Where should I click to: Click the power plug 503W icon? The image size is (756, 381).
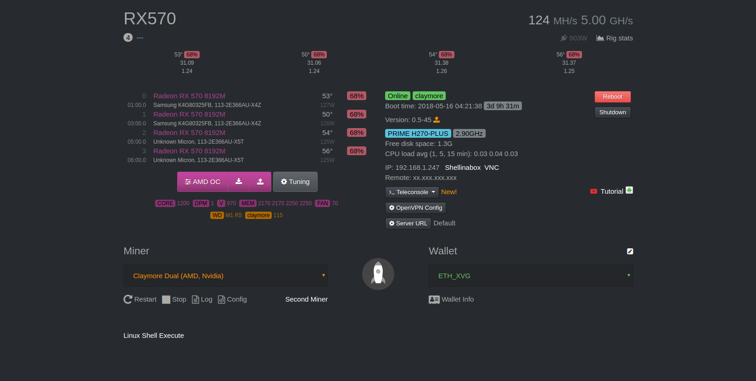[564, 38]
